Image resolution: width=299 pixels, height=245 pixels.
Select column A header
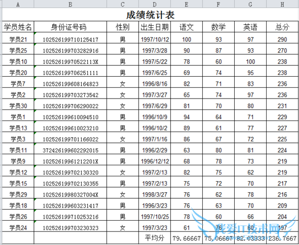click(18, 4)
